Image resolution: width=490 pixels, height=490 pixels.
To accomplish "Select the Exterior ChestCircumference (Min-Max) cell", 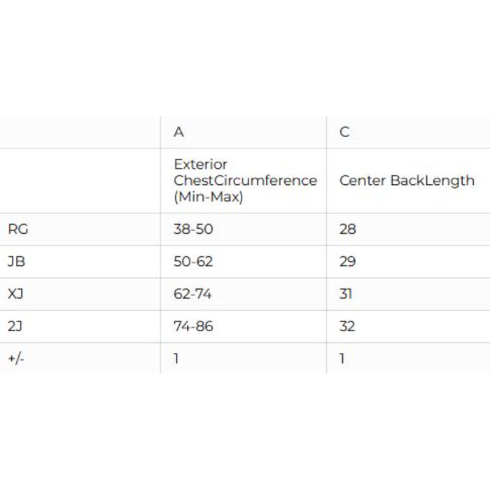I will click(x=244, y=181).
